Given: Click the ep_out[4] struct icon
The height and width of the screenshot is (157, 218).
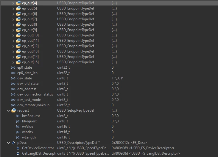Looking at the screenshot, I should click(18, 3).
